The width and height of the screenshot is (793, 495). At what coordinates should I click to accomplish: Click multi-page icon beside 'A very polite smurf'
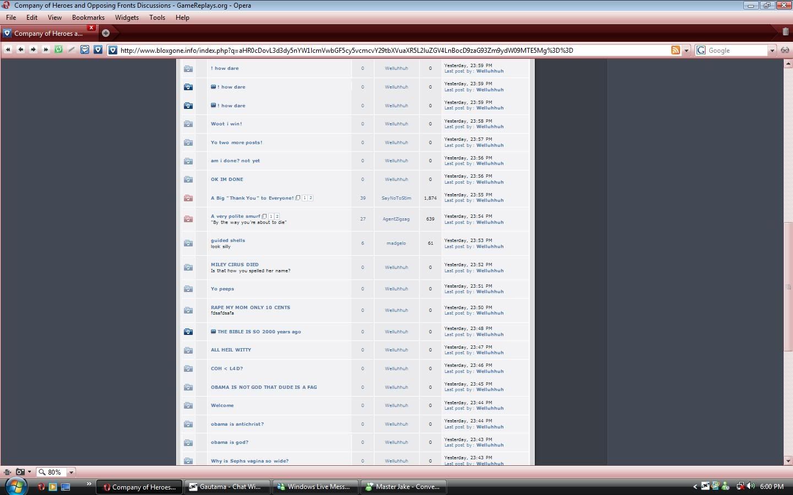pos(265,216)
